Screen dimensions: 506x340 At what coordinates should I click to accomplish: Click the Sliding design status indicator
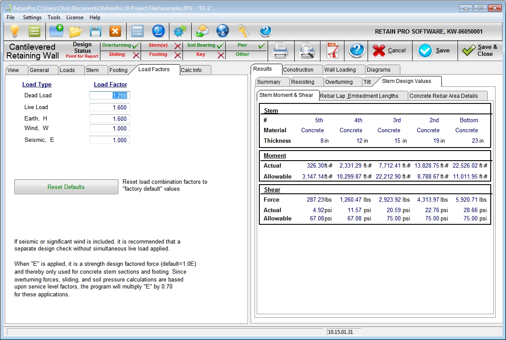pos(120,55)
